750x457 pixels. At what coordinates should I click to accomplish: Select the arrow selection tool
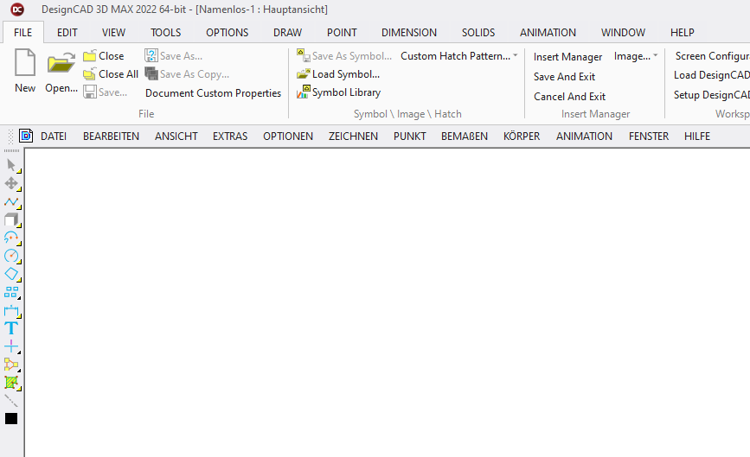pos(11,164)
